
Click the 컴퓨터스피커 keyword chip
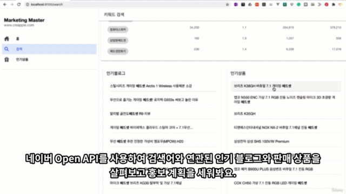click(x=118, y=30)
